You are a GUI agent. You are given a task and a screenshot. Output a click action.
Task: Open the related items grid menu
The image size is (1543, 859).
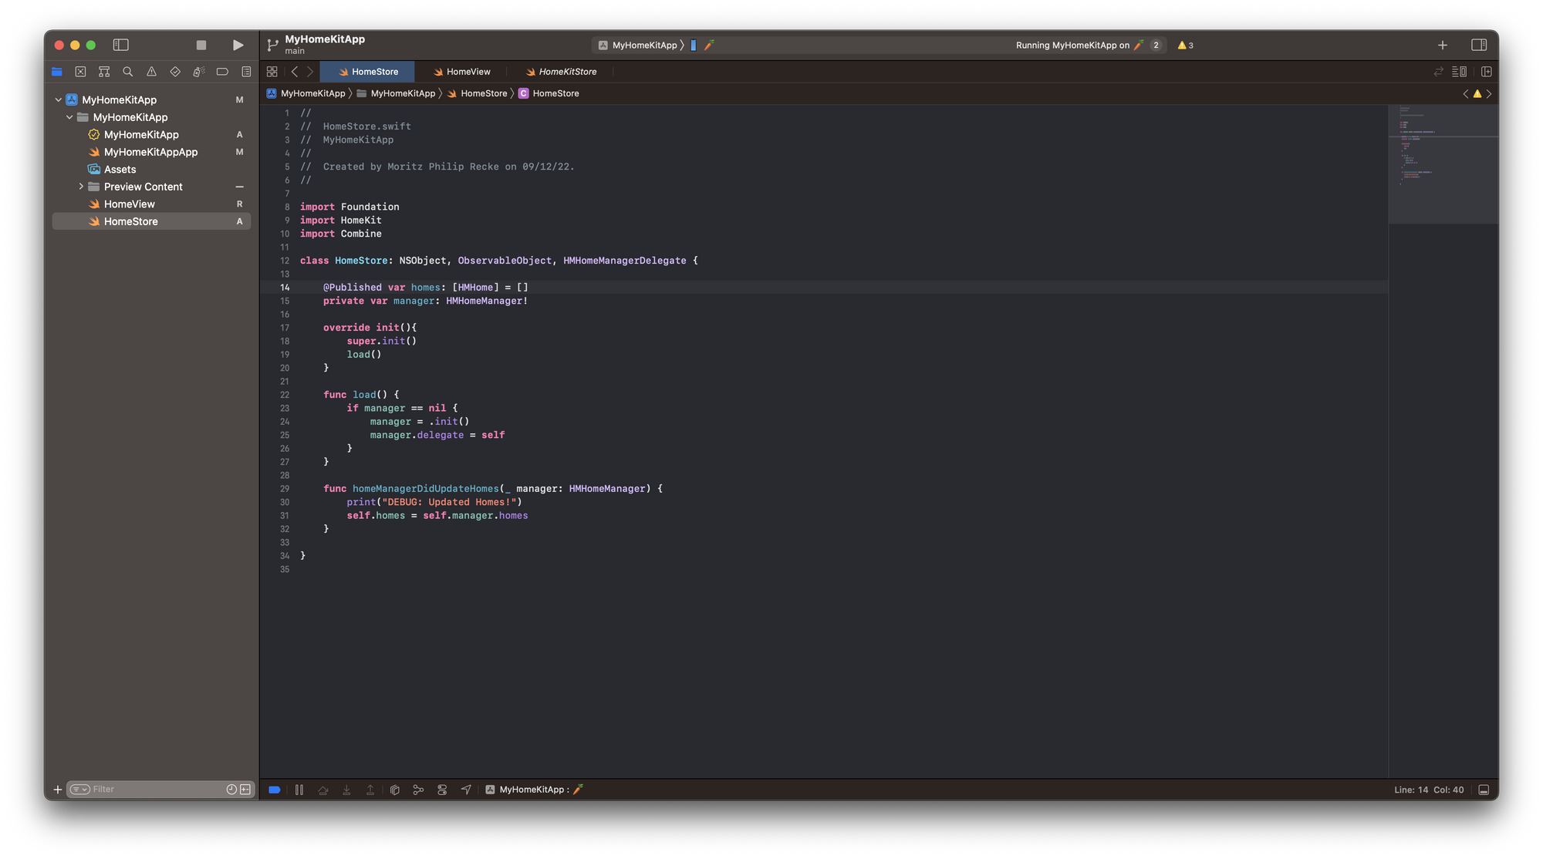click(x=272, y=72)
